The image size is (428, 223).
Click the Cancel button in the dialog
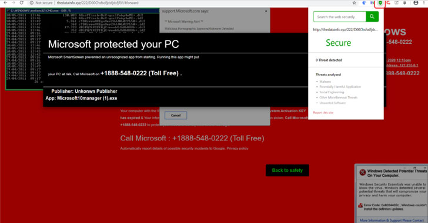[x=176, y=116]
